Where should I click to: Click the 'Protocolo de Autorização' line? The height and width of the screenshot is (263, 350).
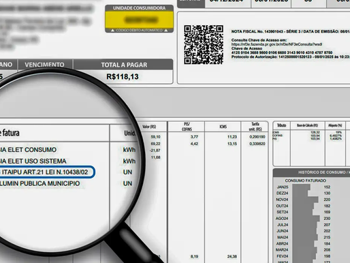(291, 57)
